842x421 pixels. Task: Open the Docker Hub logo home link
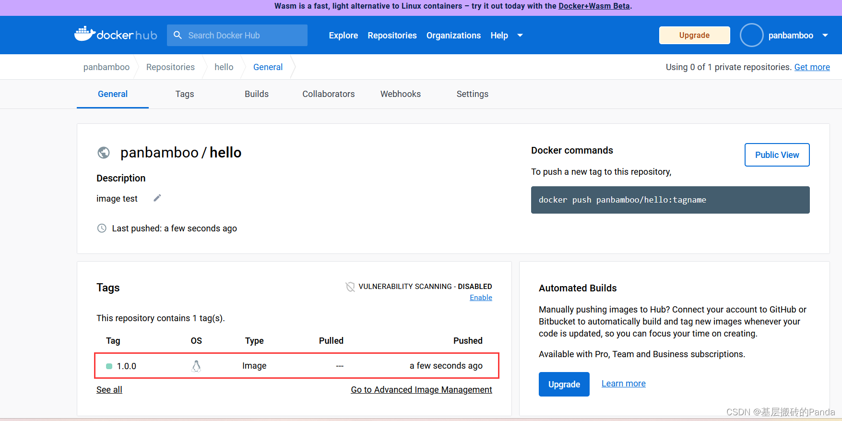coord(116,34)
